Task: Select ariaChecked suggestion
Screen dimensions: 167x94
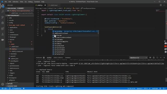Action: click(x=75, y=46)
